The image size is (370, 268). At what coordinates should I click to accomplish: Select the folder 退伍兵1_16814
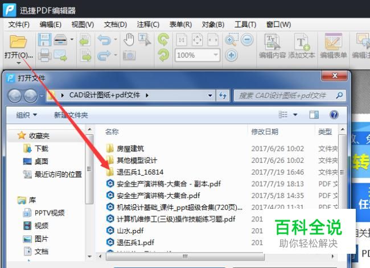[x=135, y=172]
